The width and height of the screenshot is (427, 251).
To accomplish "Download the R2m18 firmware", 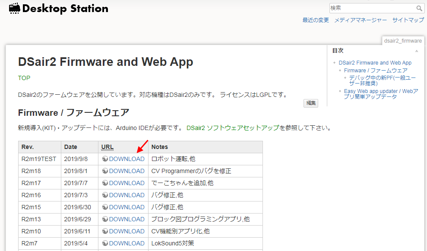I will point(127,171).
